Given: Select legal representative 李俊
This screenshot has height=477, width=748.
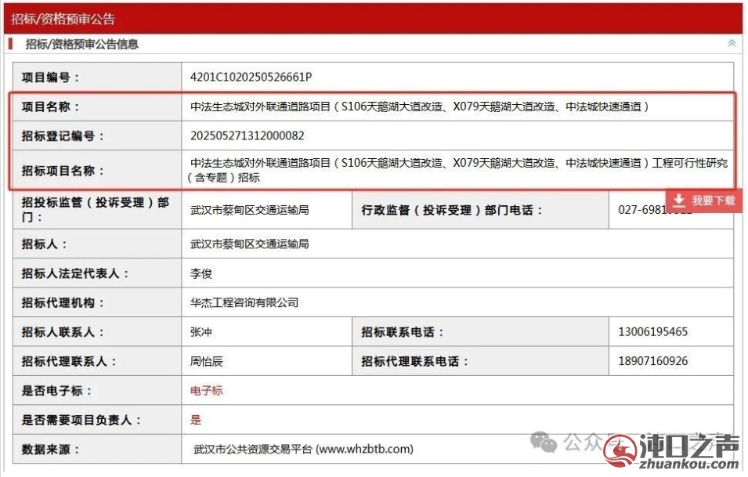Looking at the screenshot, I should click(x=201, y=274).
